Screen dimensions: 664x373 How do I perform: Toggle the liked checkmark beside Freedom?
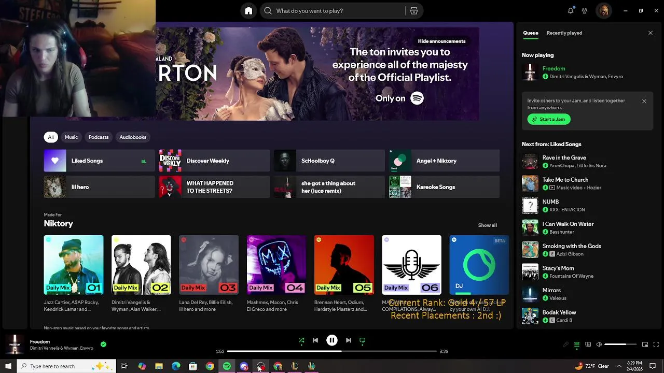103,344
